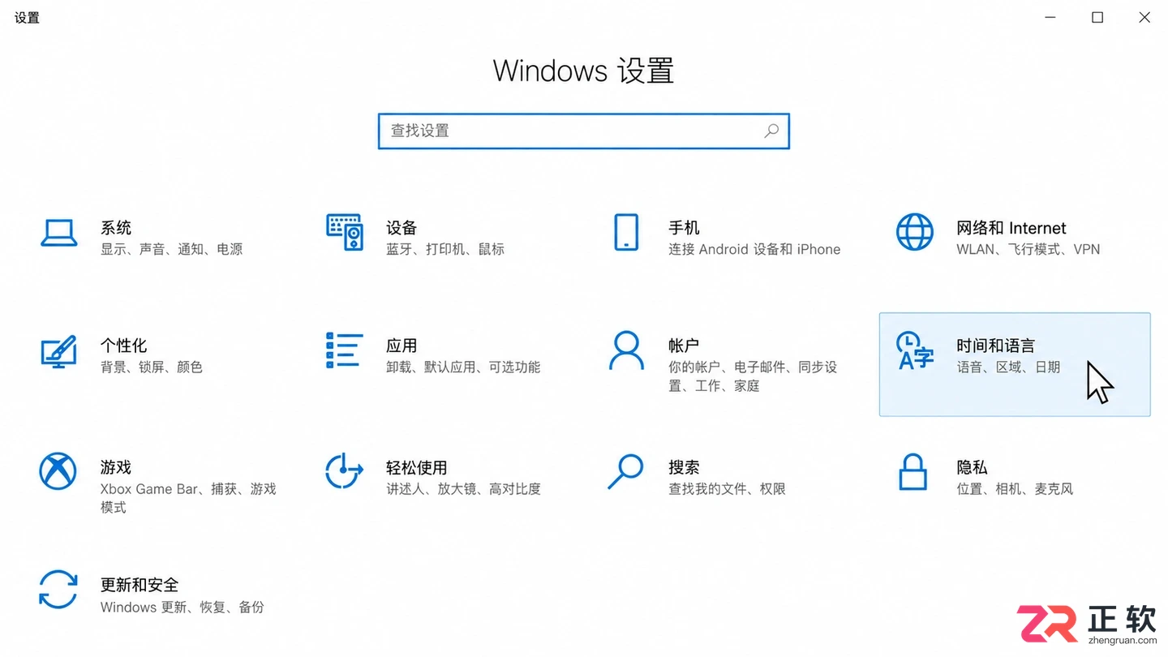Image resolution: width=1168 pixels, height=657 pixels.
Task: Open the 搜索 title text
Action: pyautogui.click(x=684, y=467)
